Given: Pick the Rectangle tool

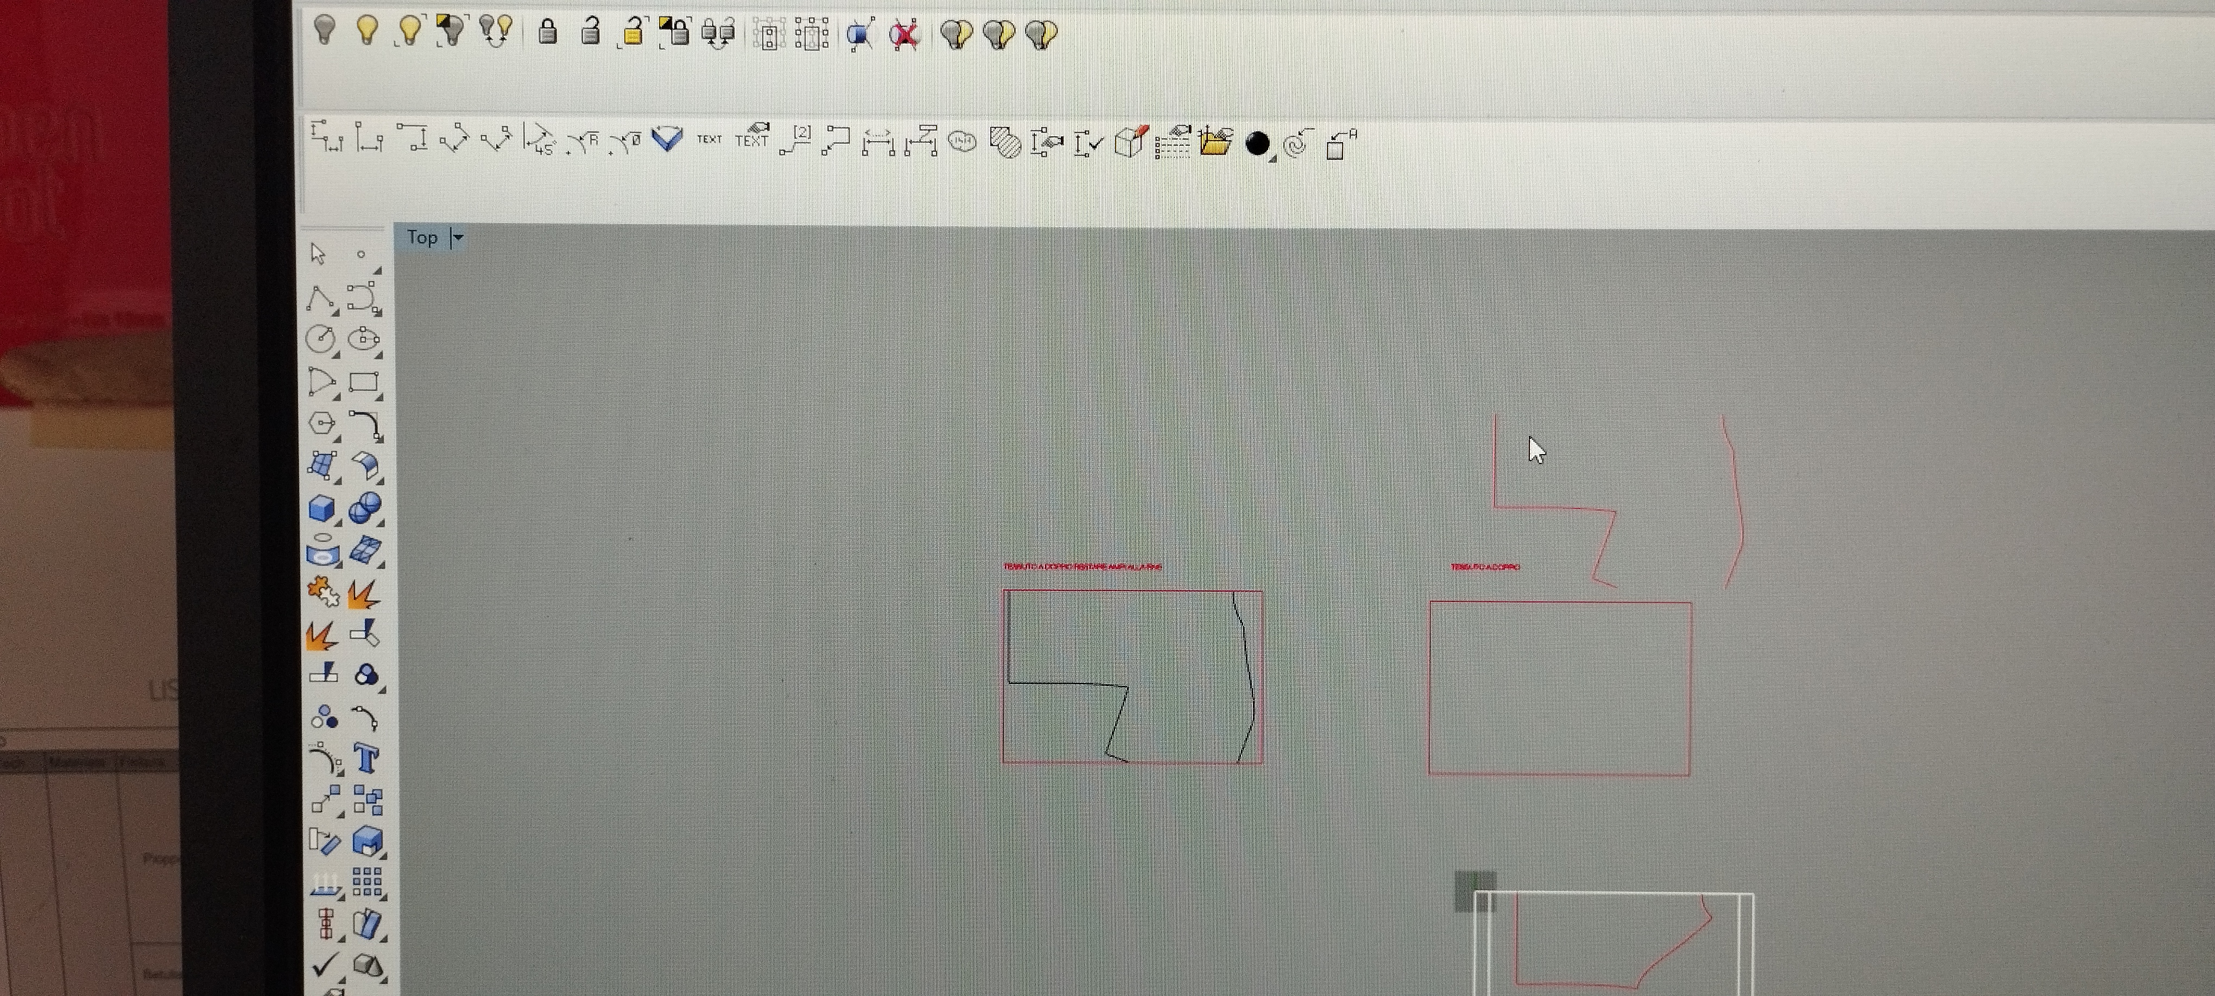Looking at the screenshot, I should pyautogui.click(x=364, y=381).
